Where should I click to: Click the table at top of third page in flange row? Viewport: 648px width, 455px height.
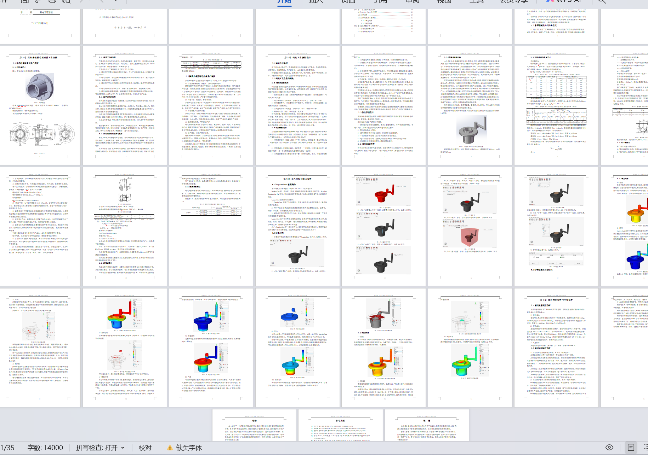[x=211, y=64]
